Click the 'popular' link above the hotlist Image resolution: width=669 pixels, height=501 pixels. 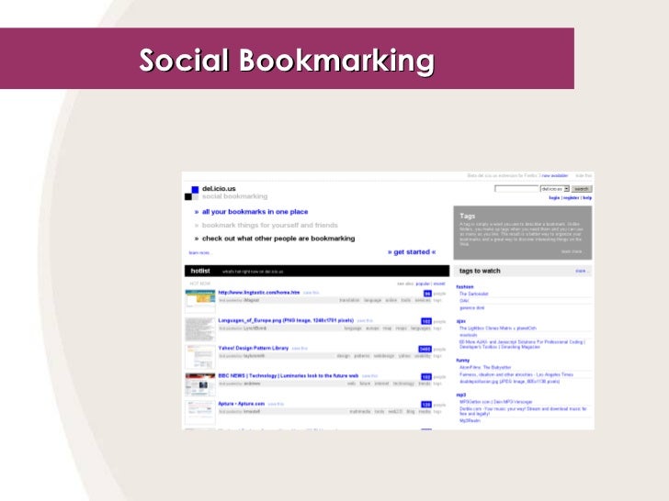423,284
